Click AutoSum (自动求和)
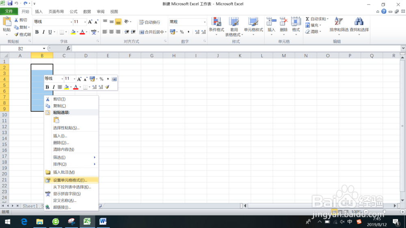The height and width of the screenshot is (228, 406). 315,19
